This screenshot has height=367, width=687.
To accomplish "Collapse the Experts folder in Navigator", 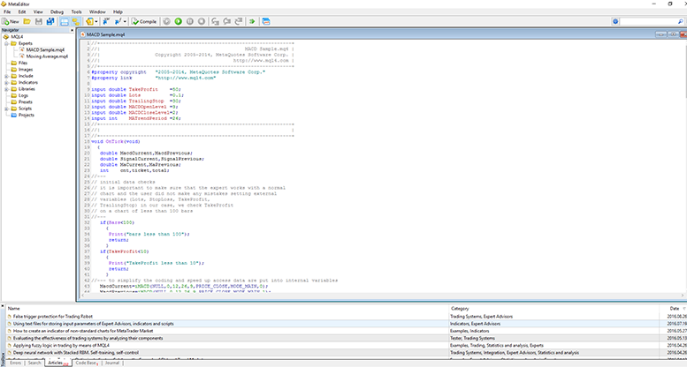I will tap(5, 42).
